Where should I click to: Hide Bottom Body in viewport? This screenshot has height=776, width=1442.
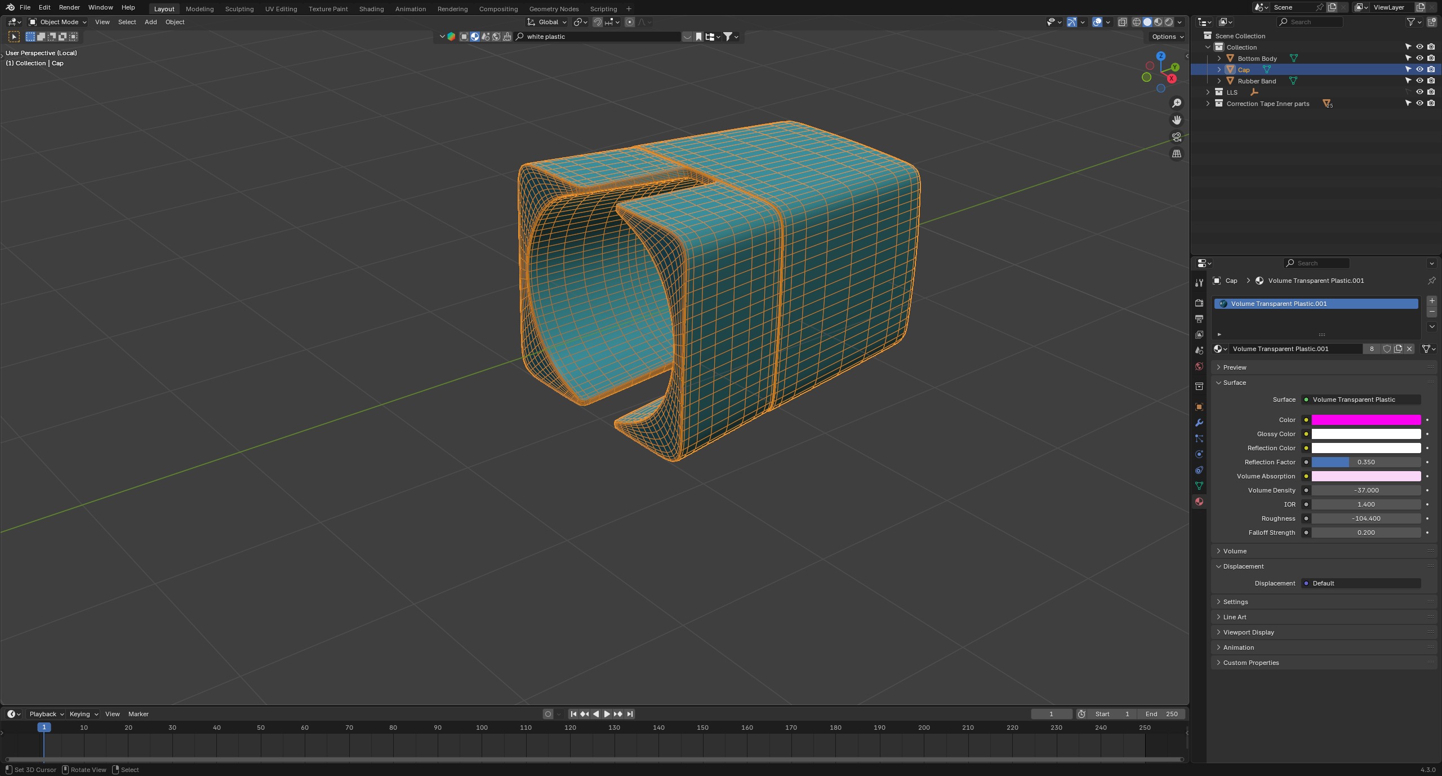point(1419,58)
